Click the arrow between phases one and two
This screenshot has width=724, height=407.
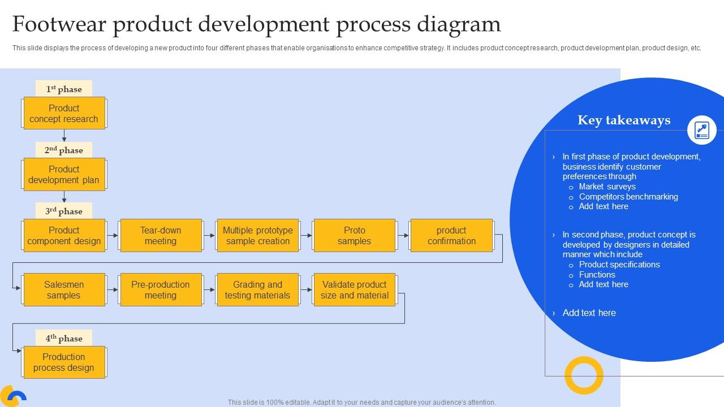(64, 135)
